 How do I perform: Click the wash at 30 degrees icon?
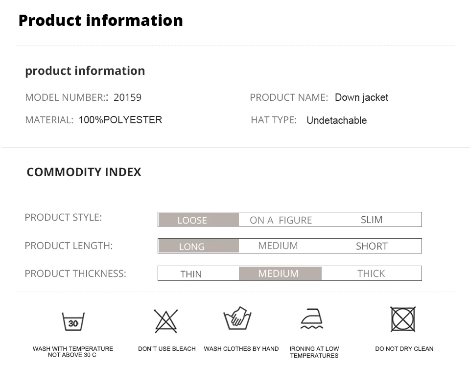pos(73,321)
